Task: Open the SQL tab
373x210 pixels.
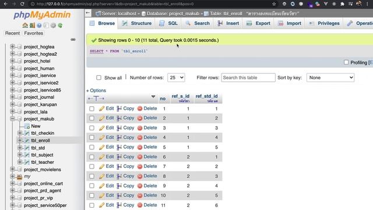Action: point(168,23)
